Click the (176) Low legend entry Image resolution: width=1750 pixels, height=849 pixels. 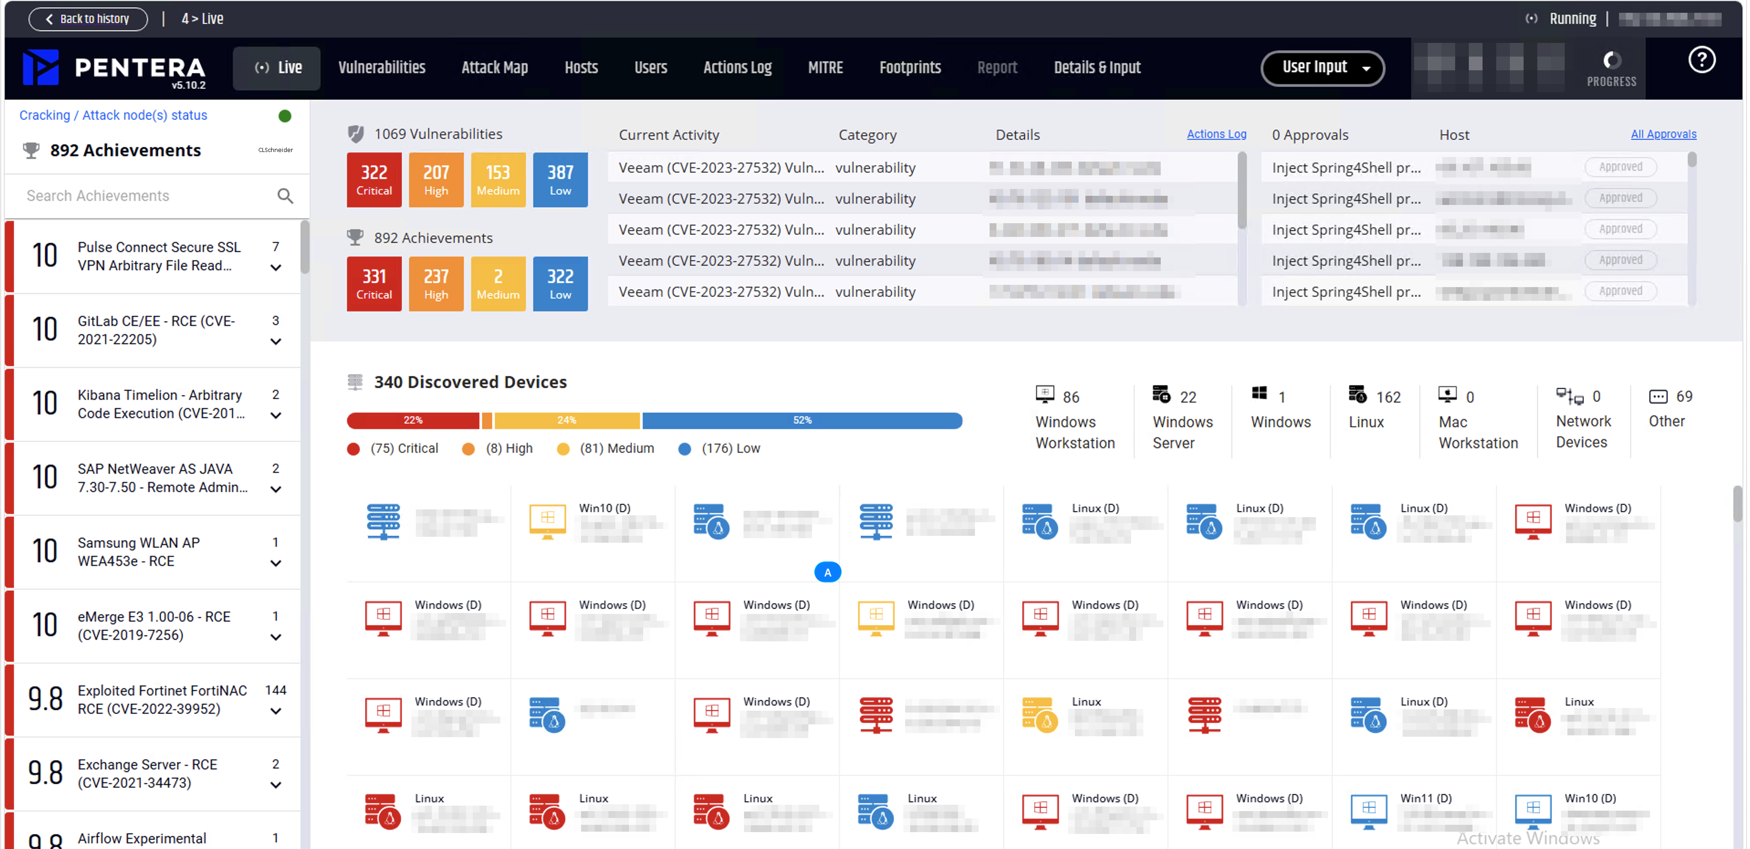(719, 449)
